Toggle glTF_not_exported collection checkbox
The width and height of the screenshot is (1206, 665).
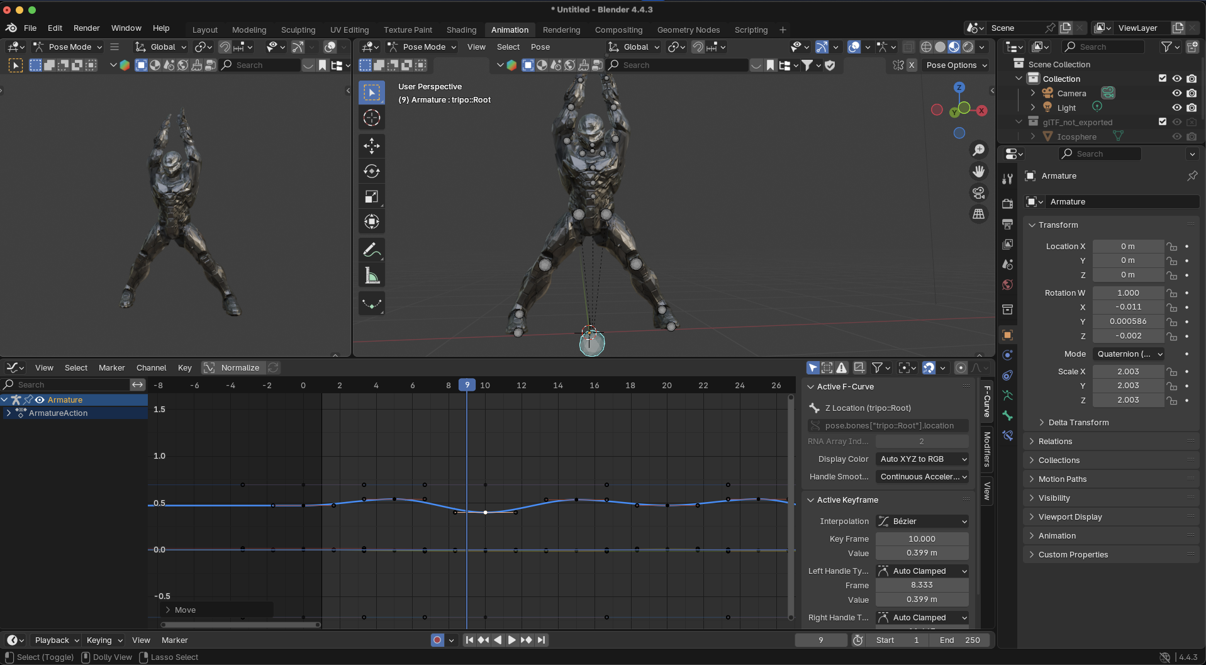(x=1163, y=122)
